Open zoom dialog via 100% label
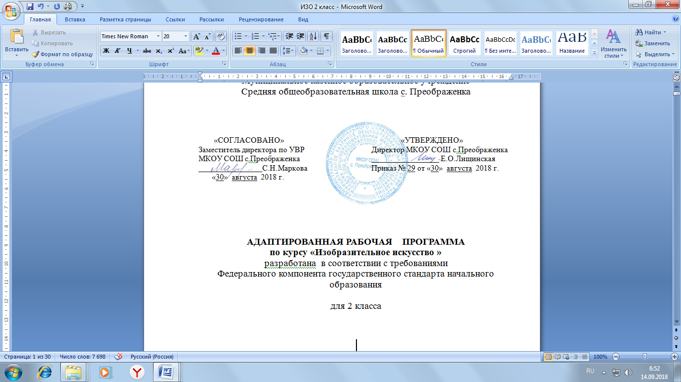Image resolution: width=681 pixels, height=382 pixels. [x=601, y=357]
